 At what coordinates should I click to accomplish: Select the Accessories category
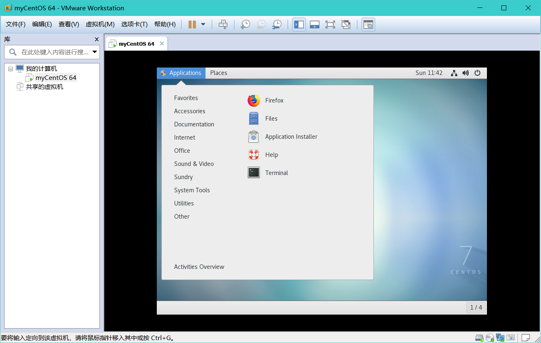click(190, 111)
